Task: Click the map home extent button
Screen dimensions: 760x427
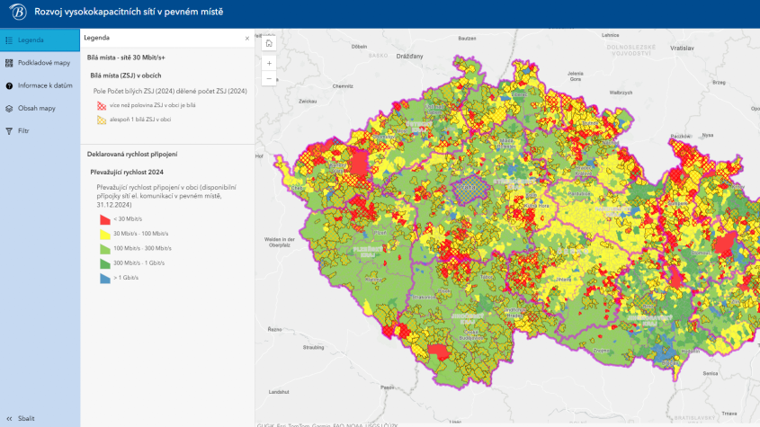Action: pyautogui.click(x=269, y=42)
